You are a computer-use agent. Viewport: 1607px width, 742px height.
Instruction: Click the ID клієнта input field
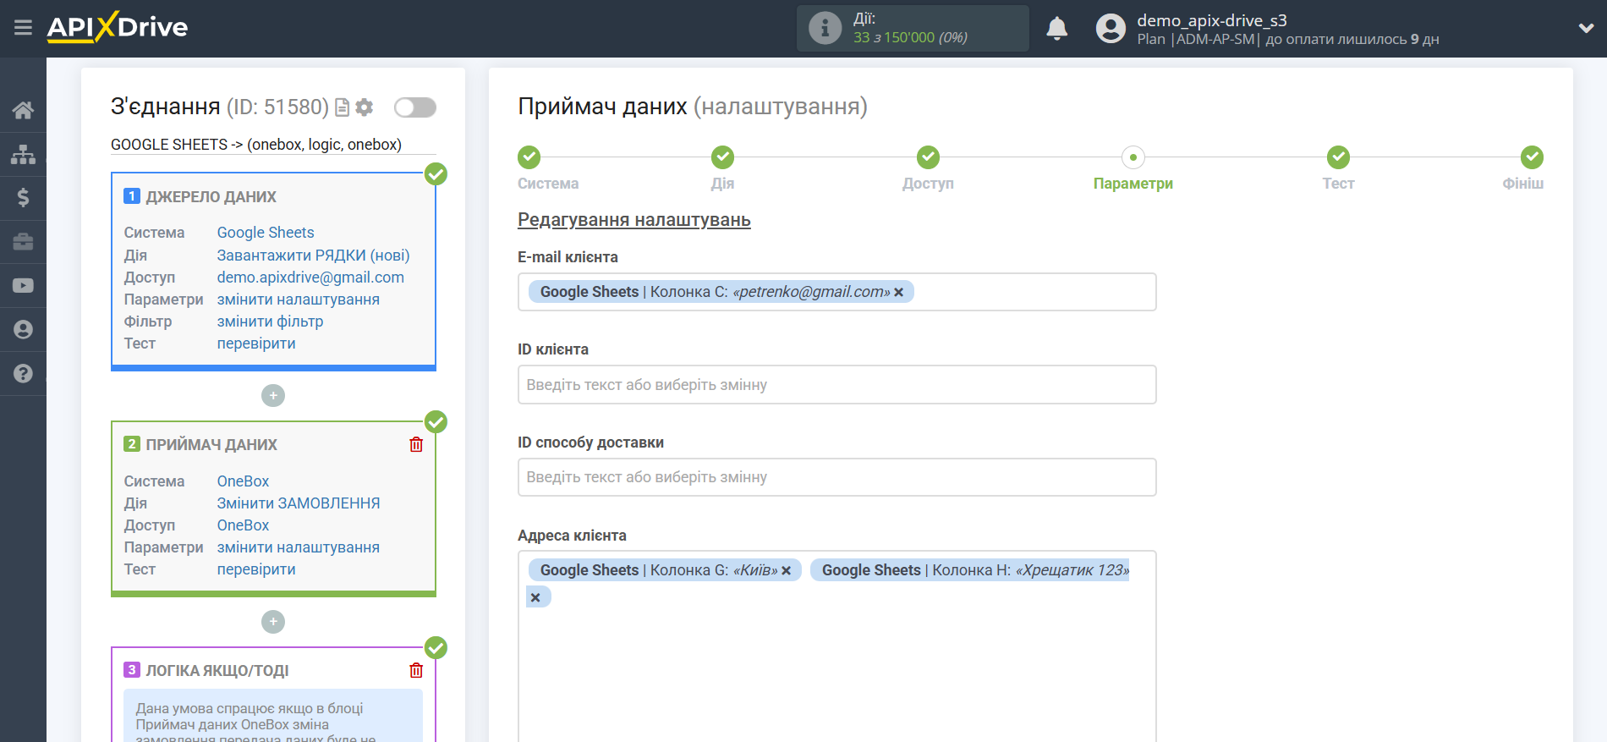tap(836, 385)
